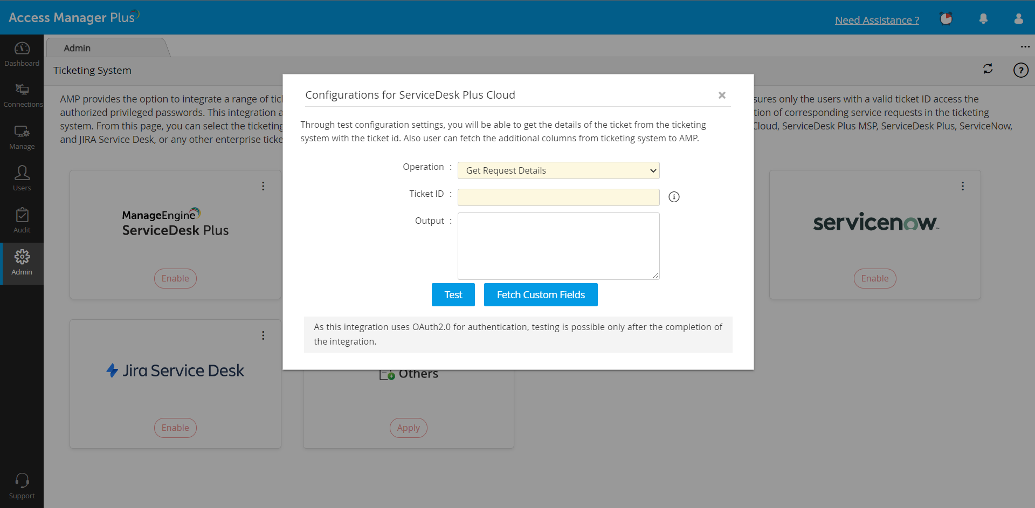The width and height of the screenshot is (1035, 508).
Task: Open the Users sidebar section
Action: pyautogui.click(x=22, y=179)
